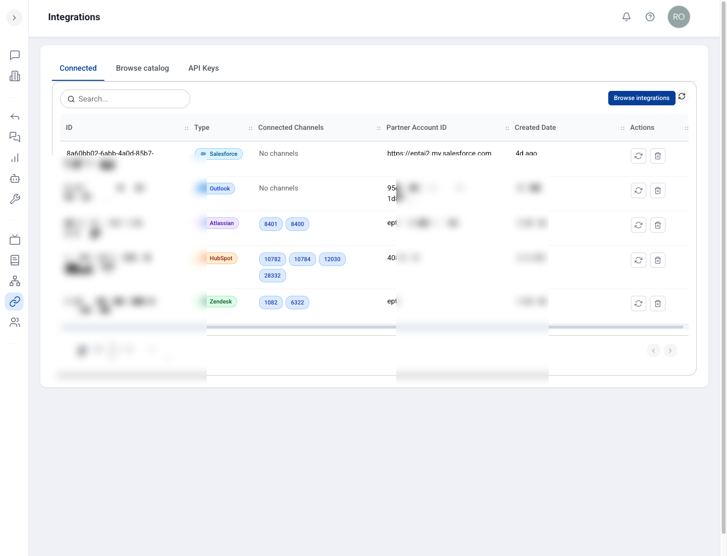The image size is (727, 556).
Task: Click channel chip 10784
Action: [x=302, y=259]
